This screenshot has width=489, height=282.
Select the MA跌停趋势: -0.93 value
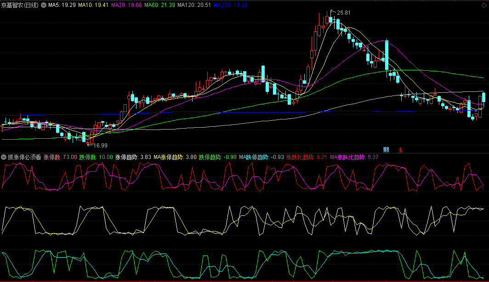click(262, 157)
